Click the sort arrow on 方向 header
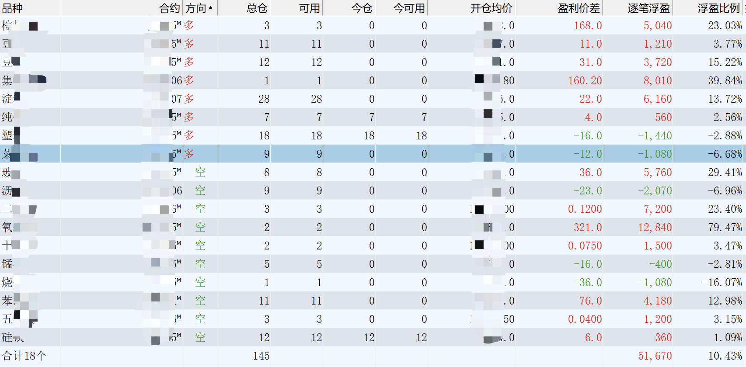Viewport: 746px width, 367px height. (x=211, y=7)
